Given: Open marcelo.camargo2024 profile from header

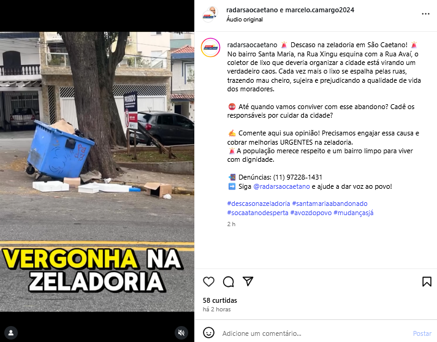Looking at the screenshot, I should tap(320, 10).
